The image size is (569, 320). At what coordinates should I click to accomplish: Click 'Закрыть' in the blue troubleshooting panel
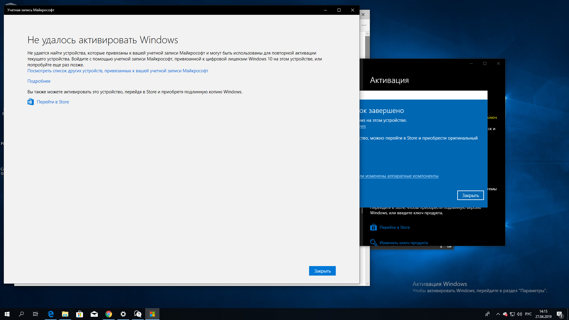click(x=470, y=196)
